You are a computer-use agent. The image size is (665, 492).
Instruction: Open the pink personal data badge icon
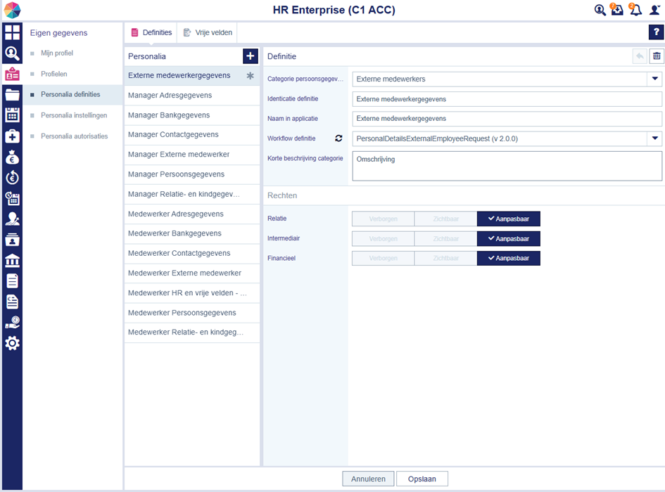12,74
